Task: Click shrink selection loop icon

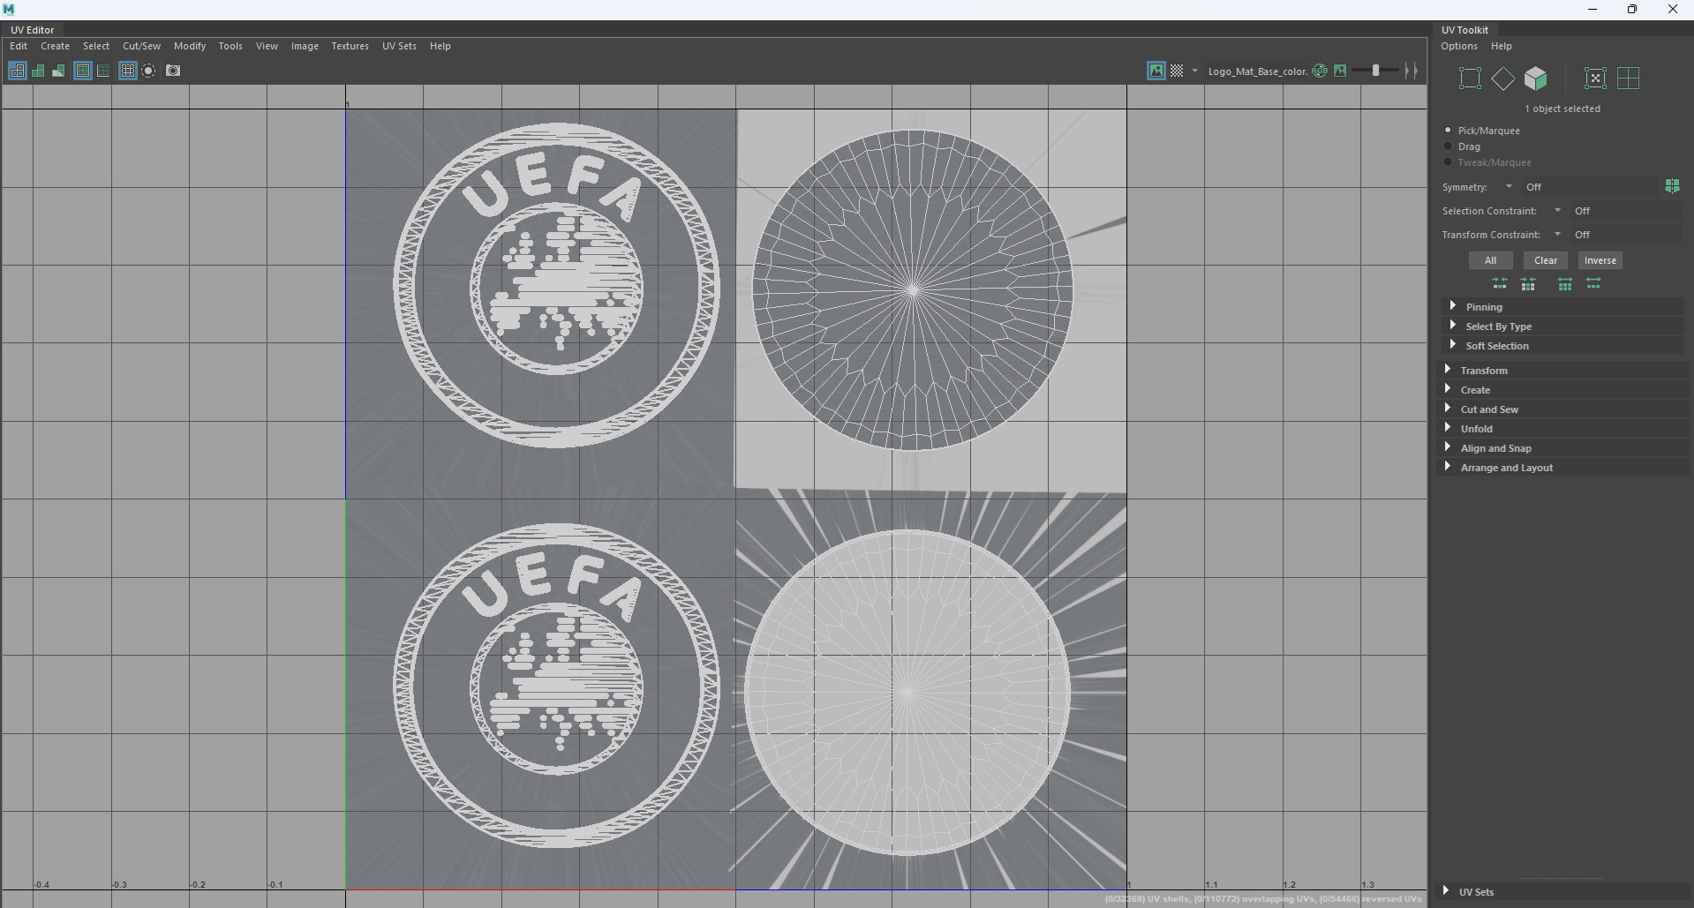Action: point(1528,283)
